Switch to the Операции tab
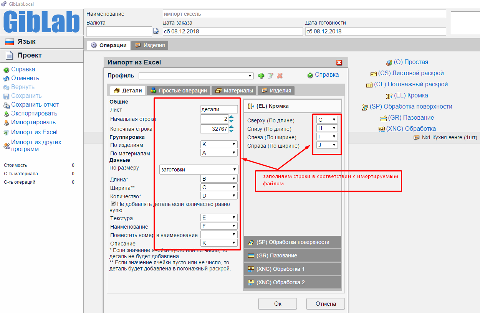Screen dimensions: 480x313 (109, 45)
